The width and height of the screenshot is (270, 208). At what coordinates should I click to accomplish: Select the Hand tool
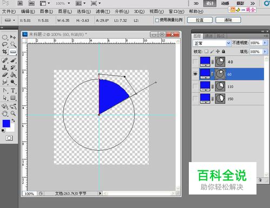pos(5,113)
